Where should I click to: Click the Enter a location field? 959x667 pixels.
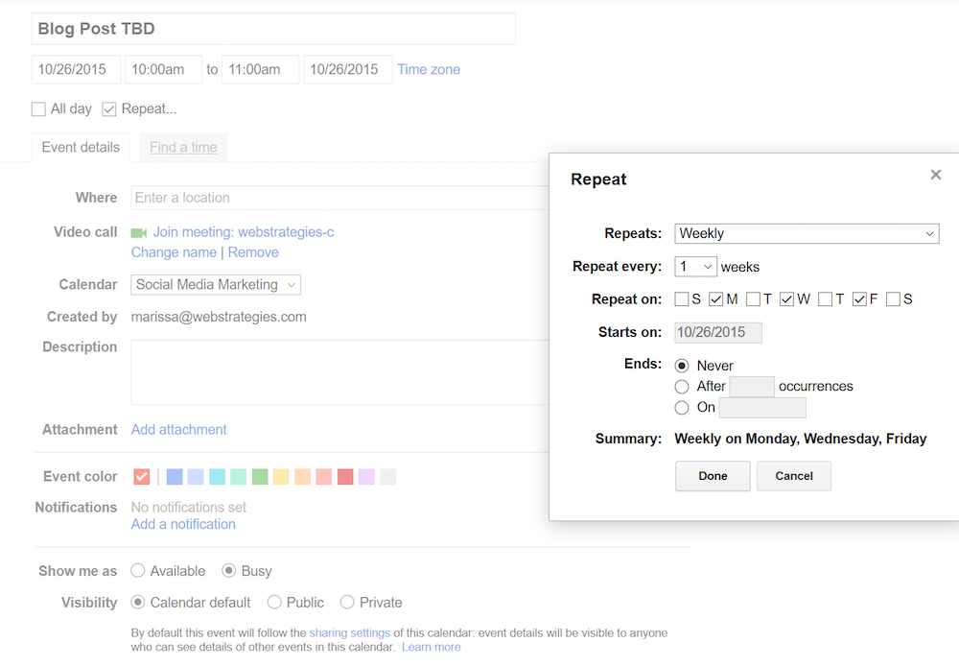click(x=340, y=198)
